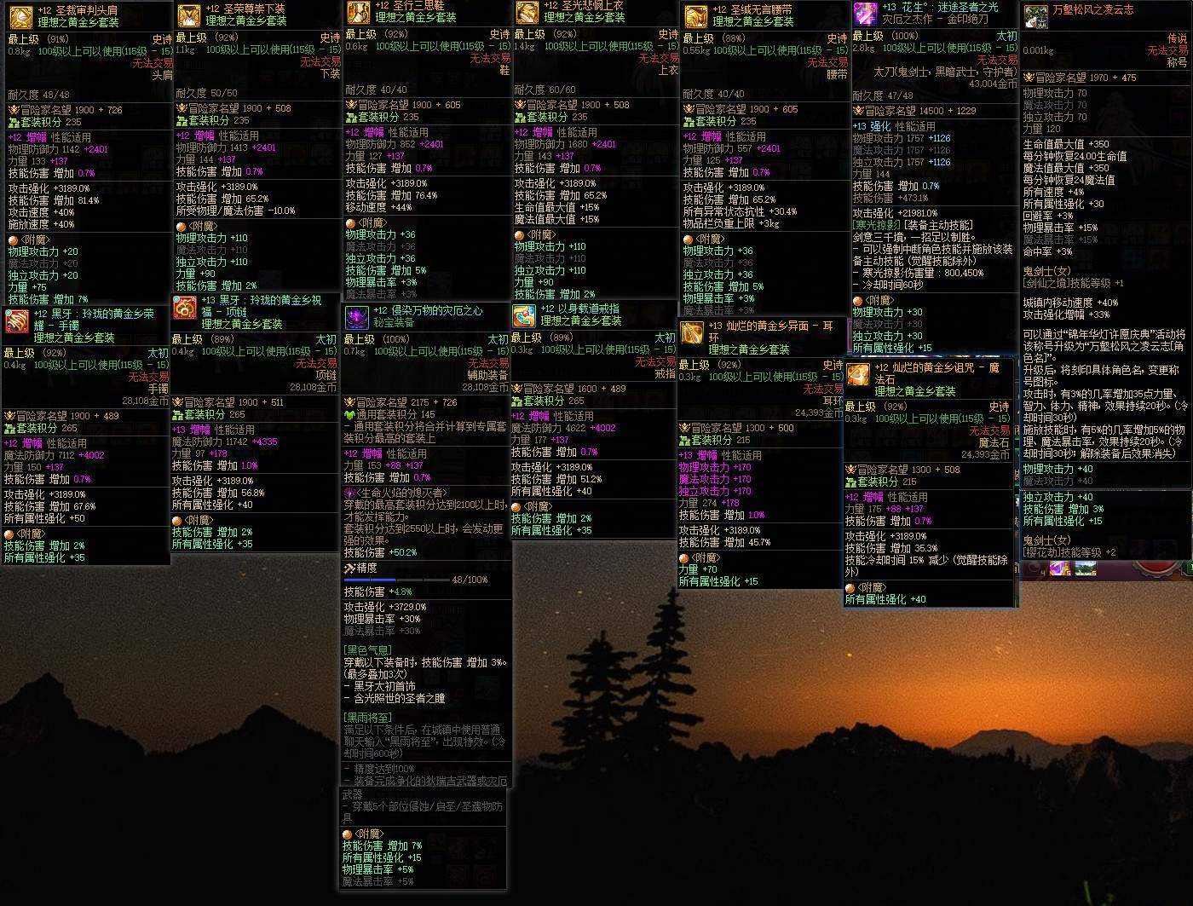Click the [黑雨将至] effect heading
Image resolution: width=1193 pixels, height=906 pixels.
coord(368,718)
